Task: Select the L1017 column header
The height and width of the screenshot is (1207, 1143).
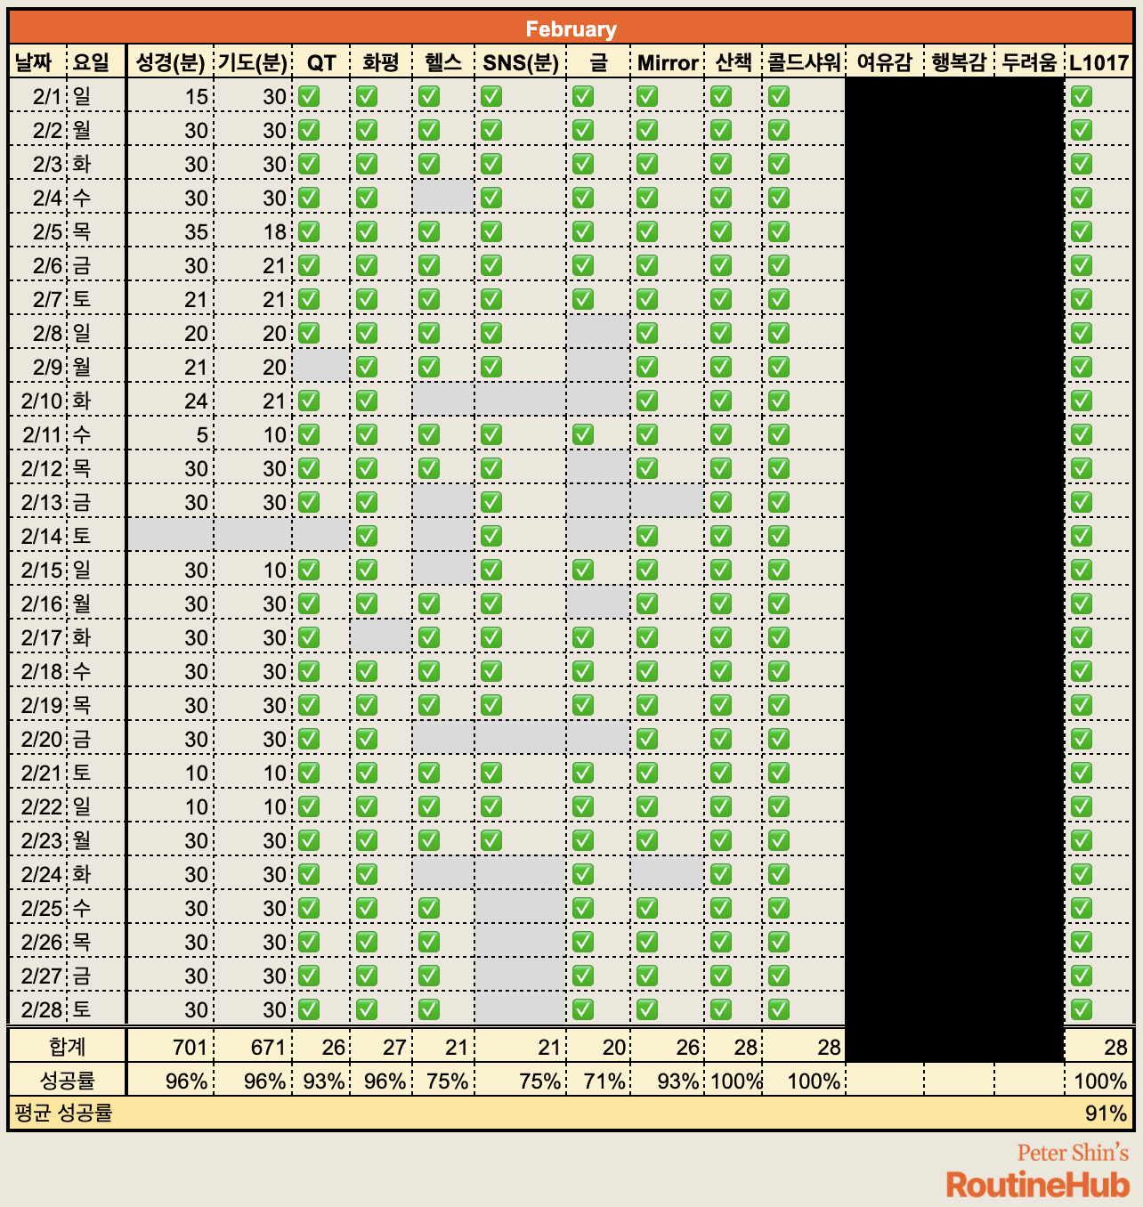Action: tap(1099, 62)
